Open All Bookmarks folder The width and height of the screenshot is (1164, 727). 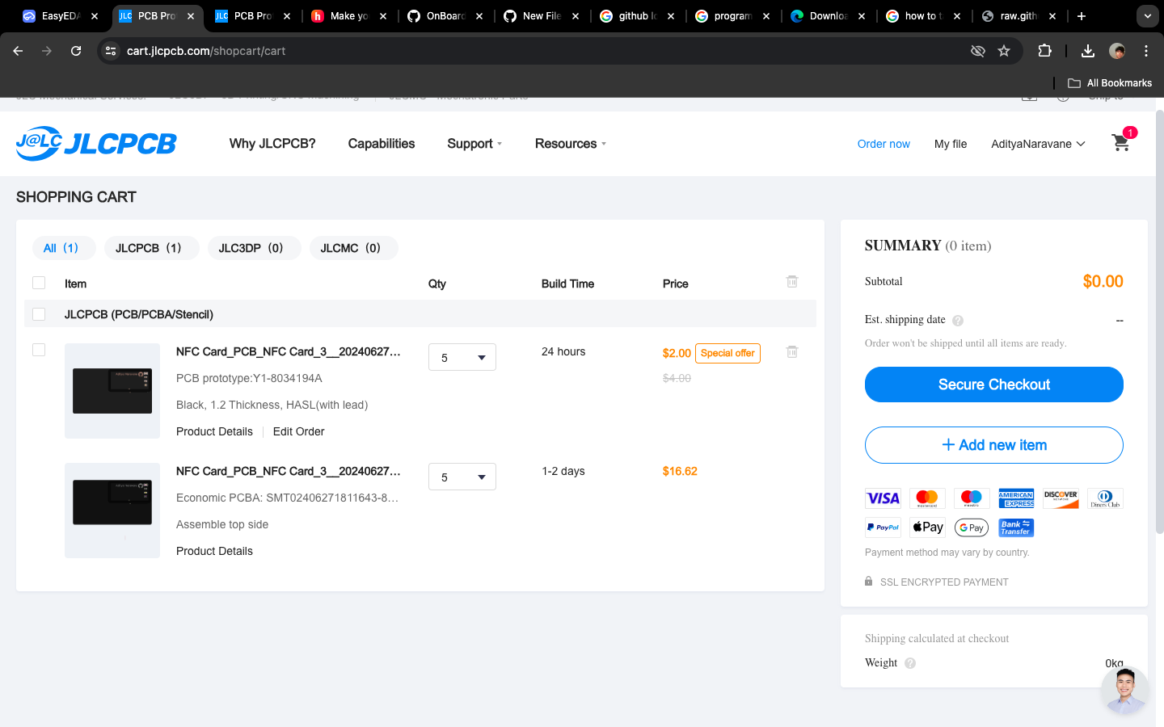coord(1110,83)
